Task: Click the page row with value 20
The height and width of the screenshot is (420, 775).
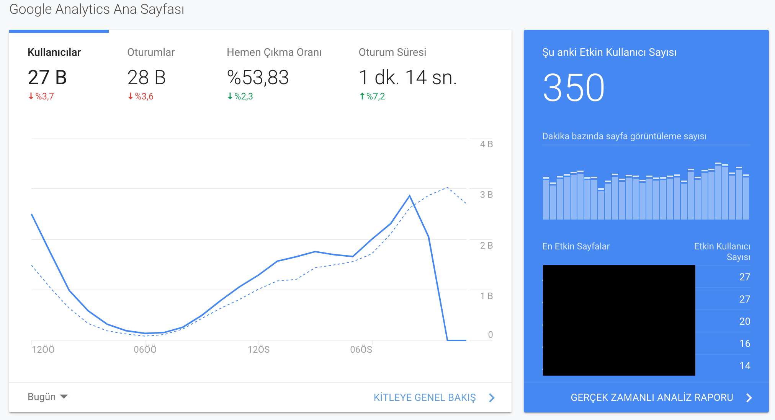Action: (x=646, y=321)
